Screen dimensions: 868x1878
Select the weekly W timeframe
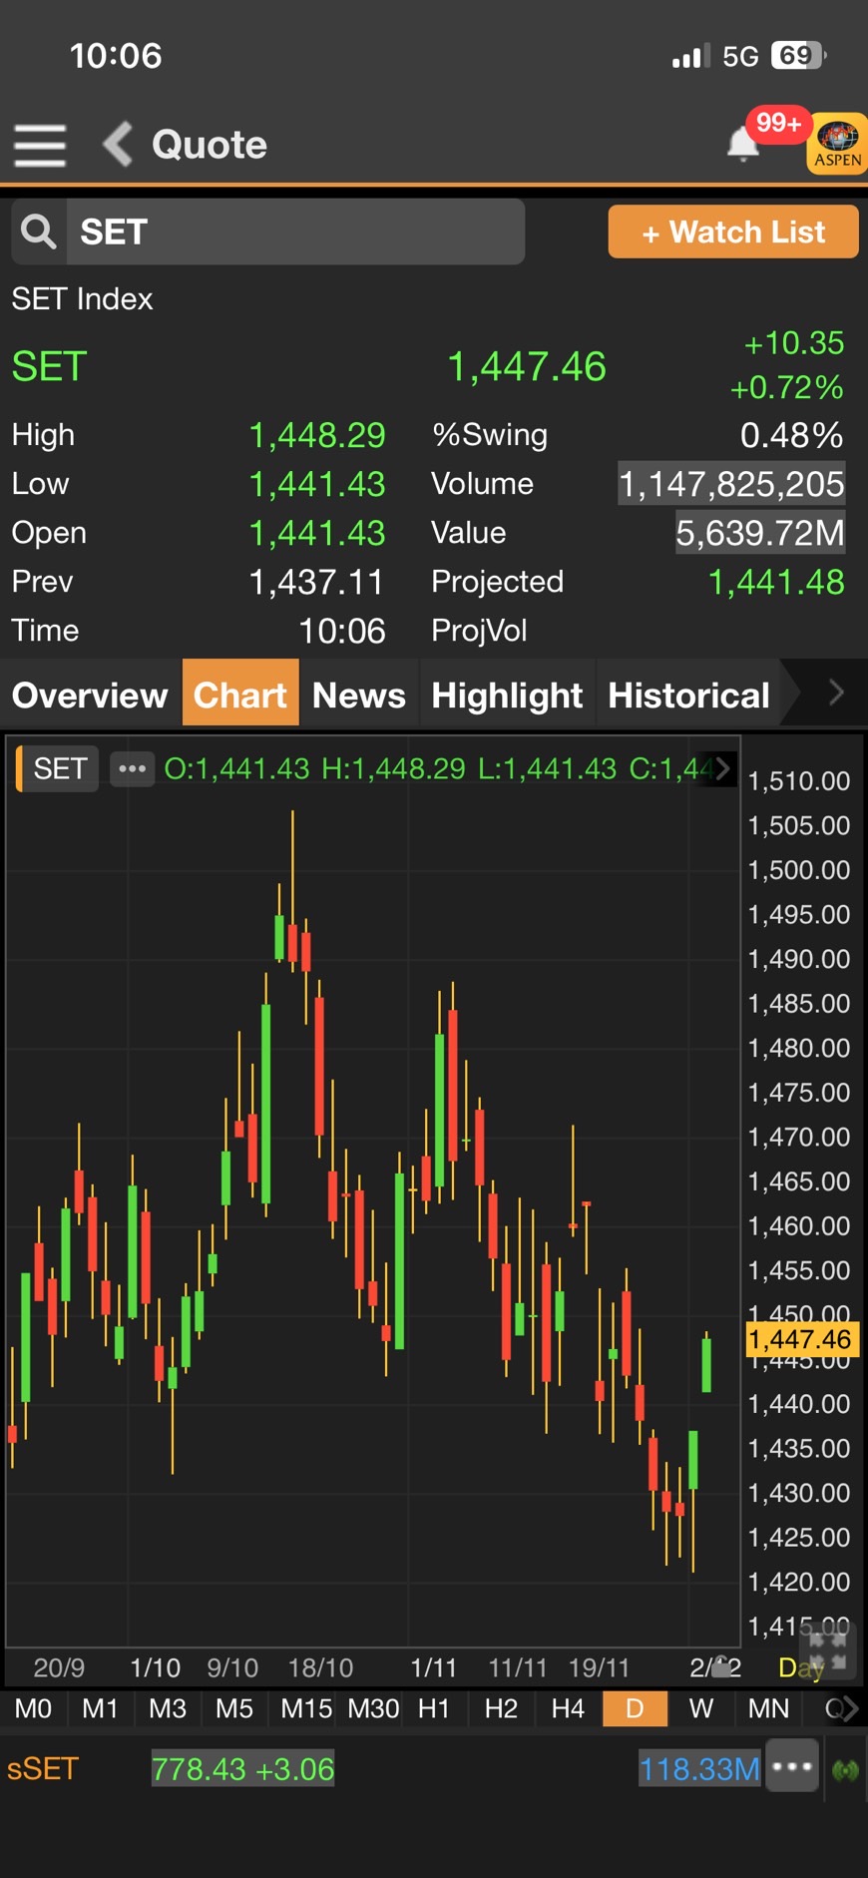click(701, 1708)
